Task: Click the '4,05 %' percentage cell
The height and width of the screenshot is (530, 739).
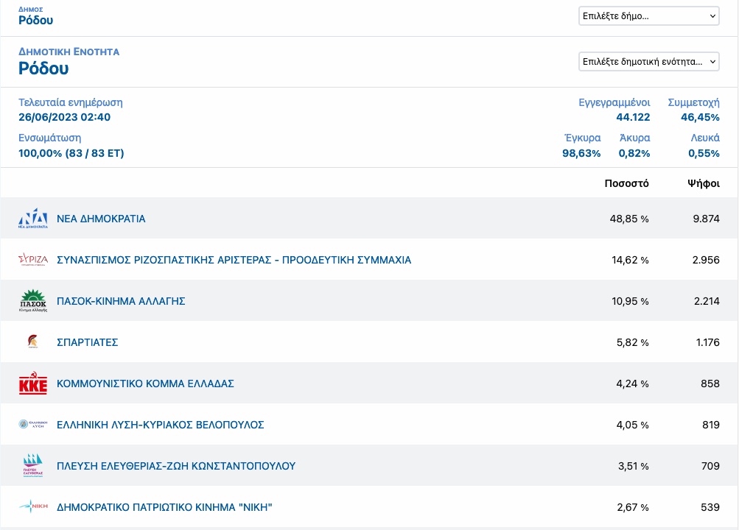Action: click(632, 425)
